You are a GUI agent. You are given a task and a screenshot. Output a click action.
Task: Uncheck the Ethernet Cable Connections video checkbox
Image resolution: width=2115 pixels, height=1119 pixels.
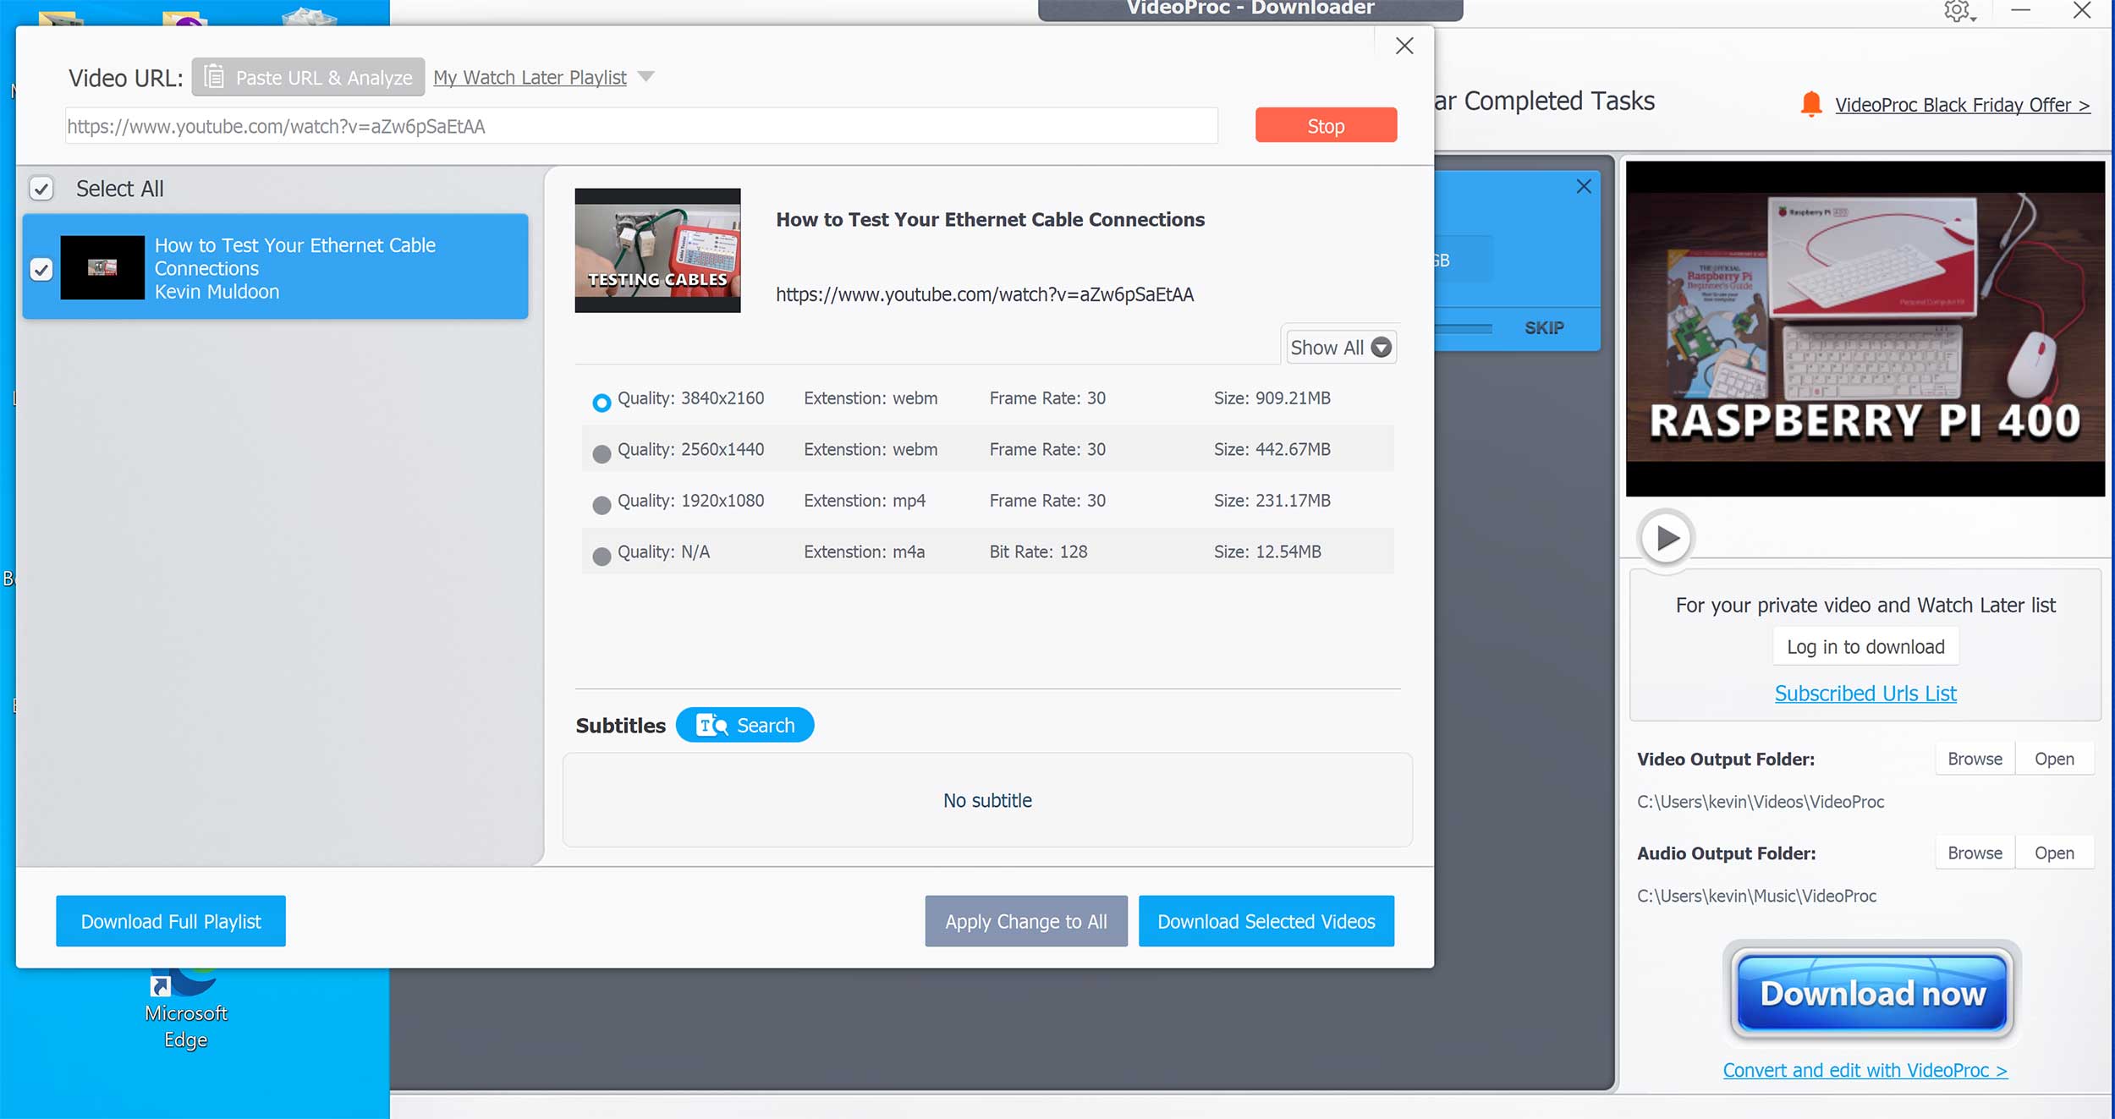pyautogui.click(x=41, y=269)
